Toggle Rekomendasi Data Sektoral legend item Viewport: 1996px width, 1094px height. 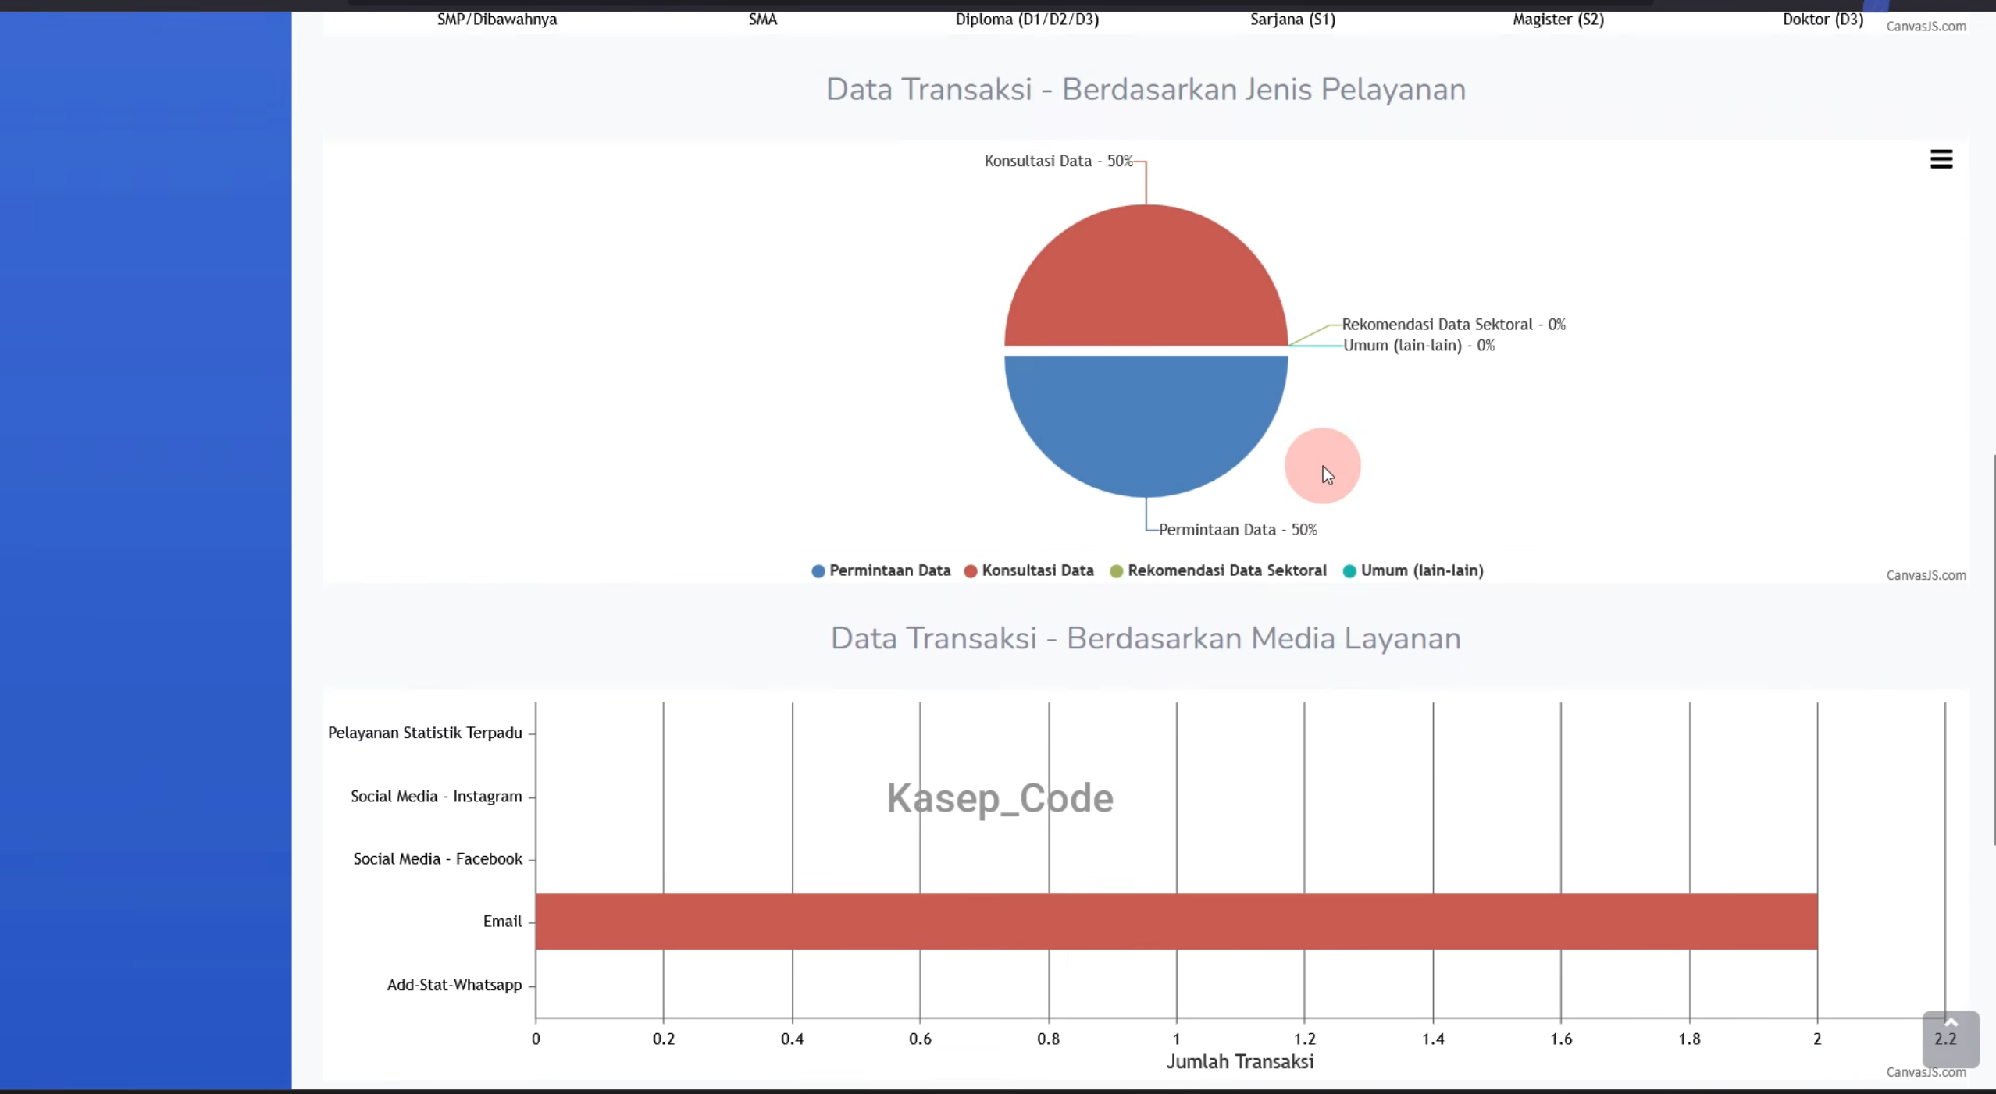point(1217,570)
